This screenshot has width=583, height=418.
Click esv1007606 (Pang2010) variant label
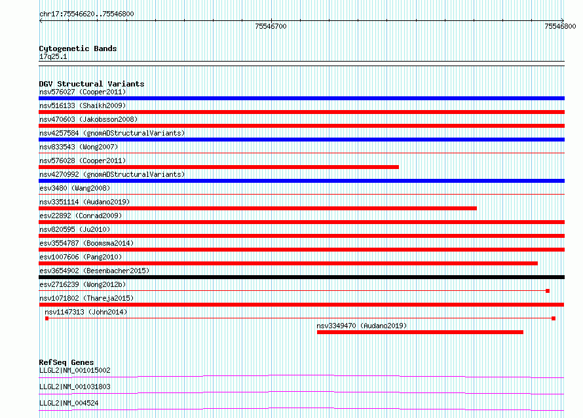click(x=81, y=257)
